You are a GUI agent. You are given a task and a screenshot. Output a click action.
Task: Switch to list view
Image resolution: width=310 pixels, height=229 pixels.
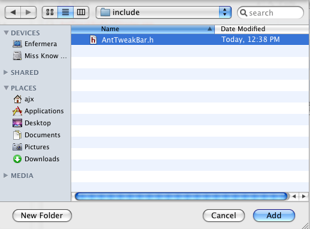(x=65, y=13)
